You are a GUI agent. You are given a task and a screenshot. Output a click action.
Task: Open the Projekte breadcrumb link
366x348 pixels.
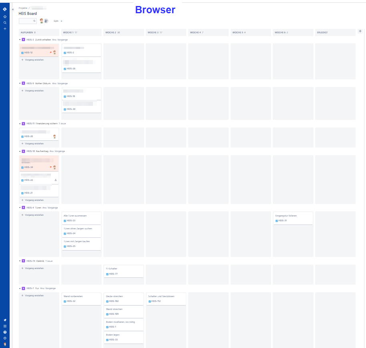click(23, 8)
